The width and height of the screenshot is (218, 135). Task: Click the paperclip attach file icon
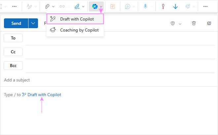pos(47,6)
